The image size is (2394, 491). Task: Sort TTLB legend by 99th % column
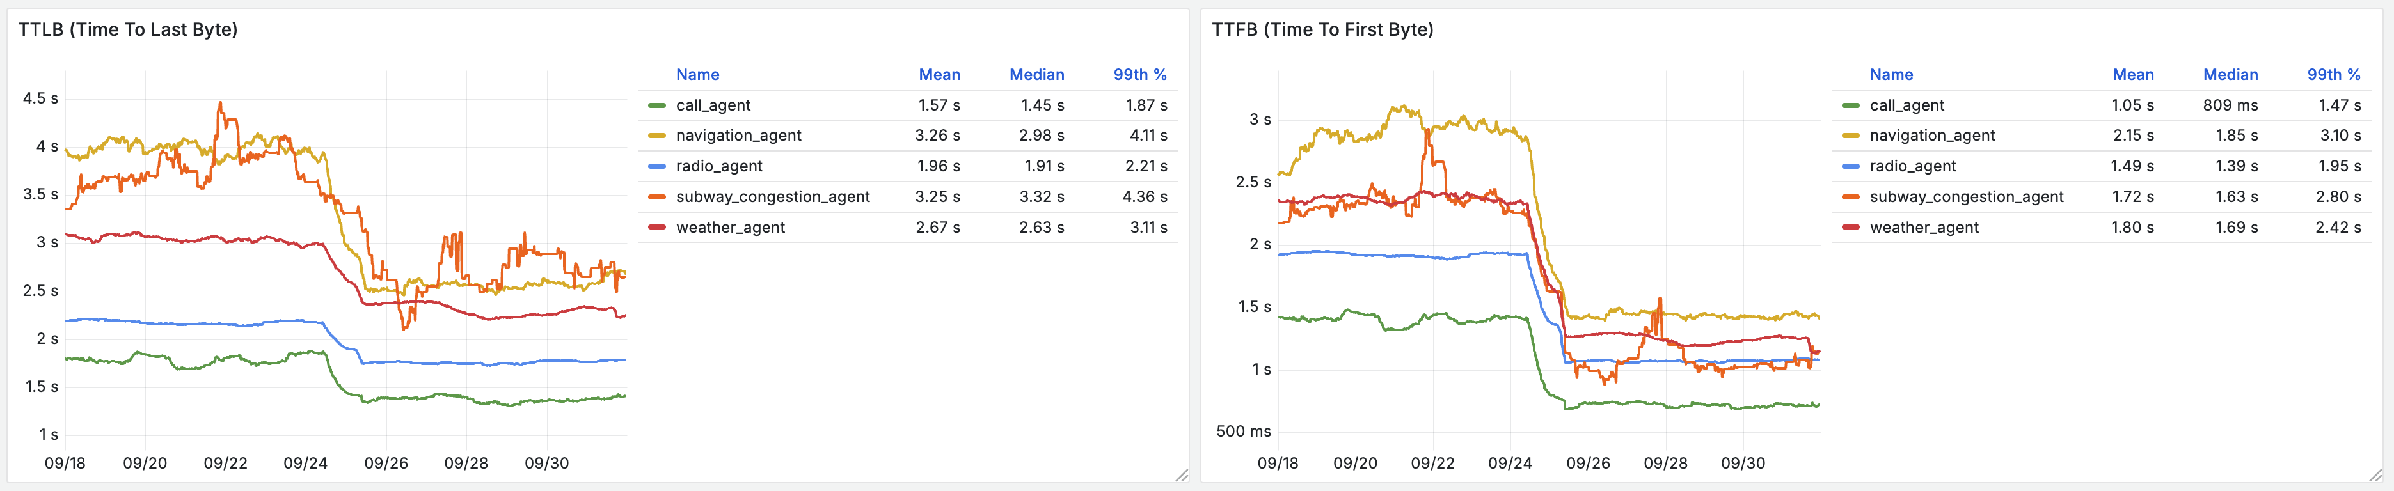1140,74
